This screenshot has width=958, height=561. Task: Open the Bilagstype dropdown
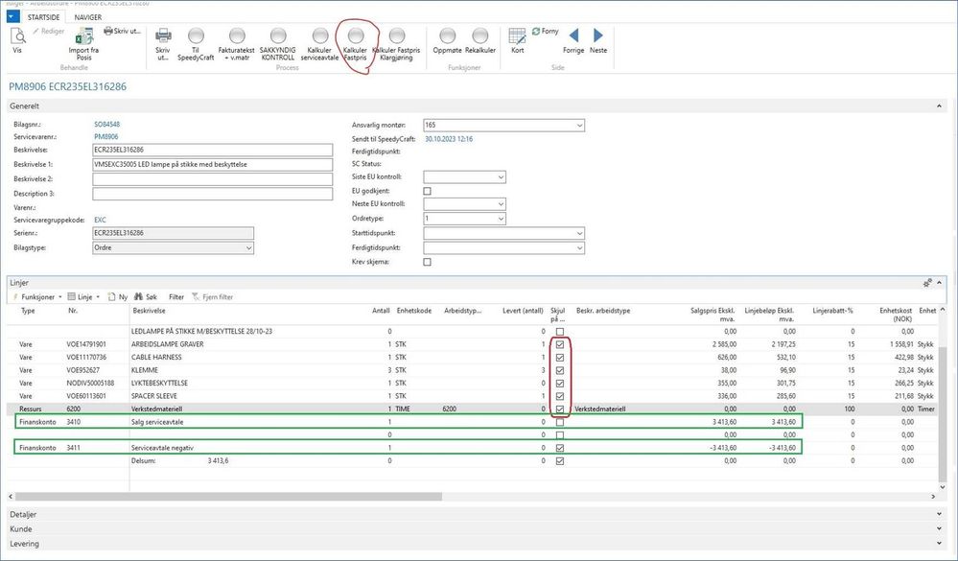[249, 248]
